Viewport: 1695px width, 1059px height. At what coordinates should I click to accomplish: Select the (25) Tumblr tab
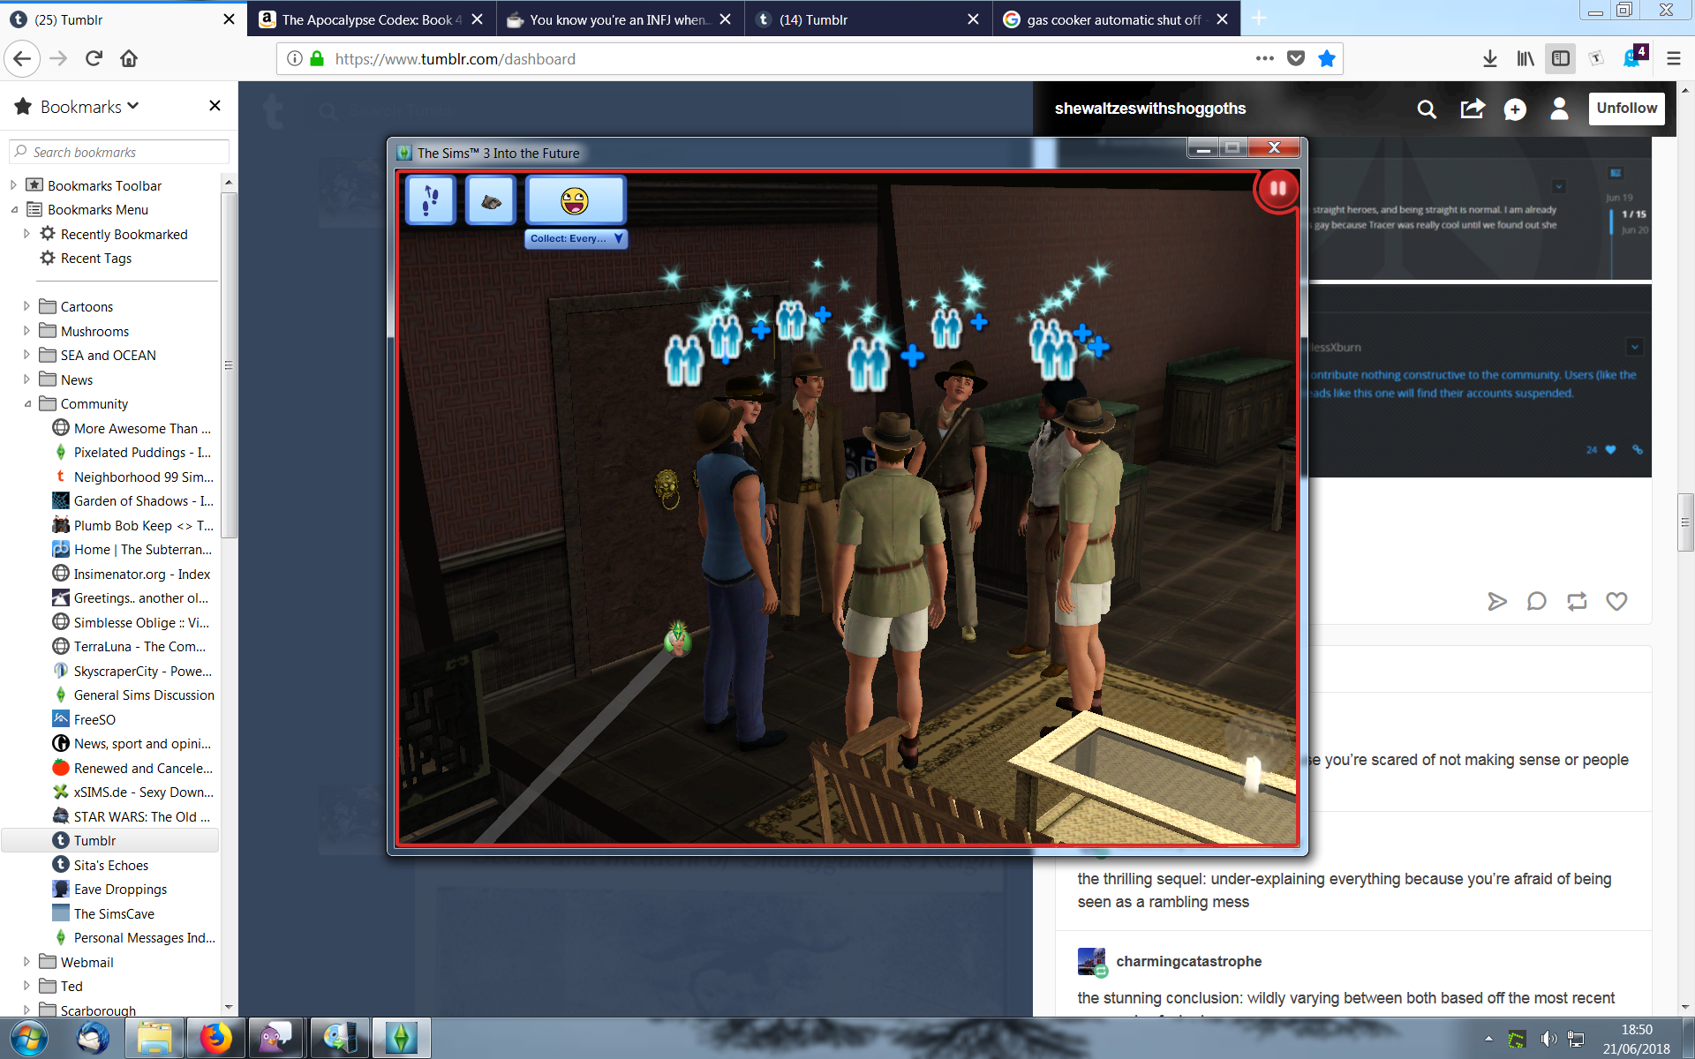[123, 19]
